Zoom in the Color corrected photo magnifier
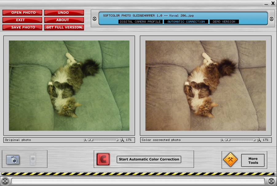This screenshot has width=277, height=186. [259, 140]
